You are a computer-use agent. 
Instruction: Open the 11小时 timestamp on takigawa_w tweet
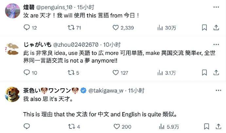(x=136, y=91)
